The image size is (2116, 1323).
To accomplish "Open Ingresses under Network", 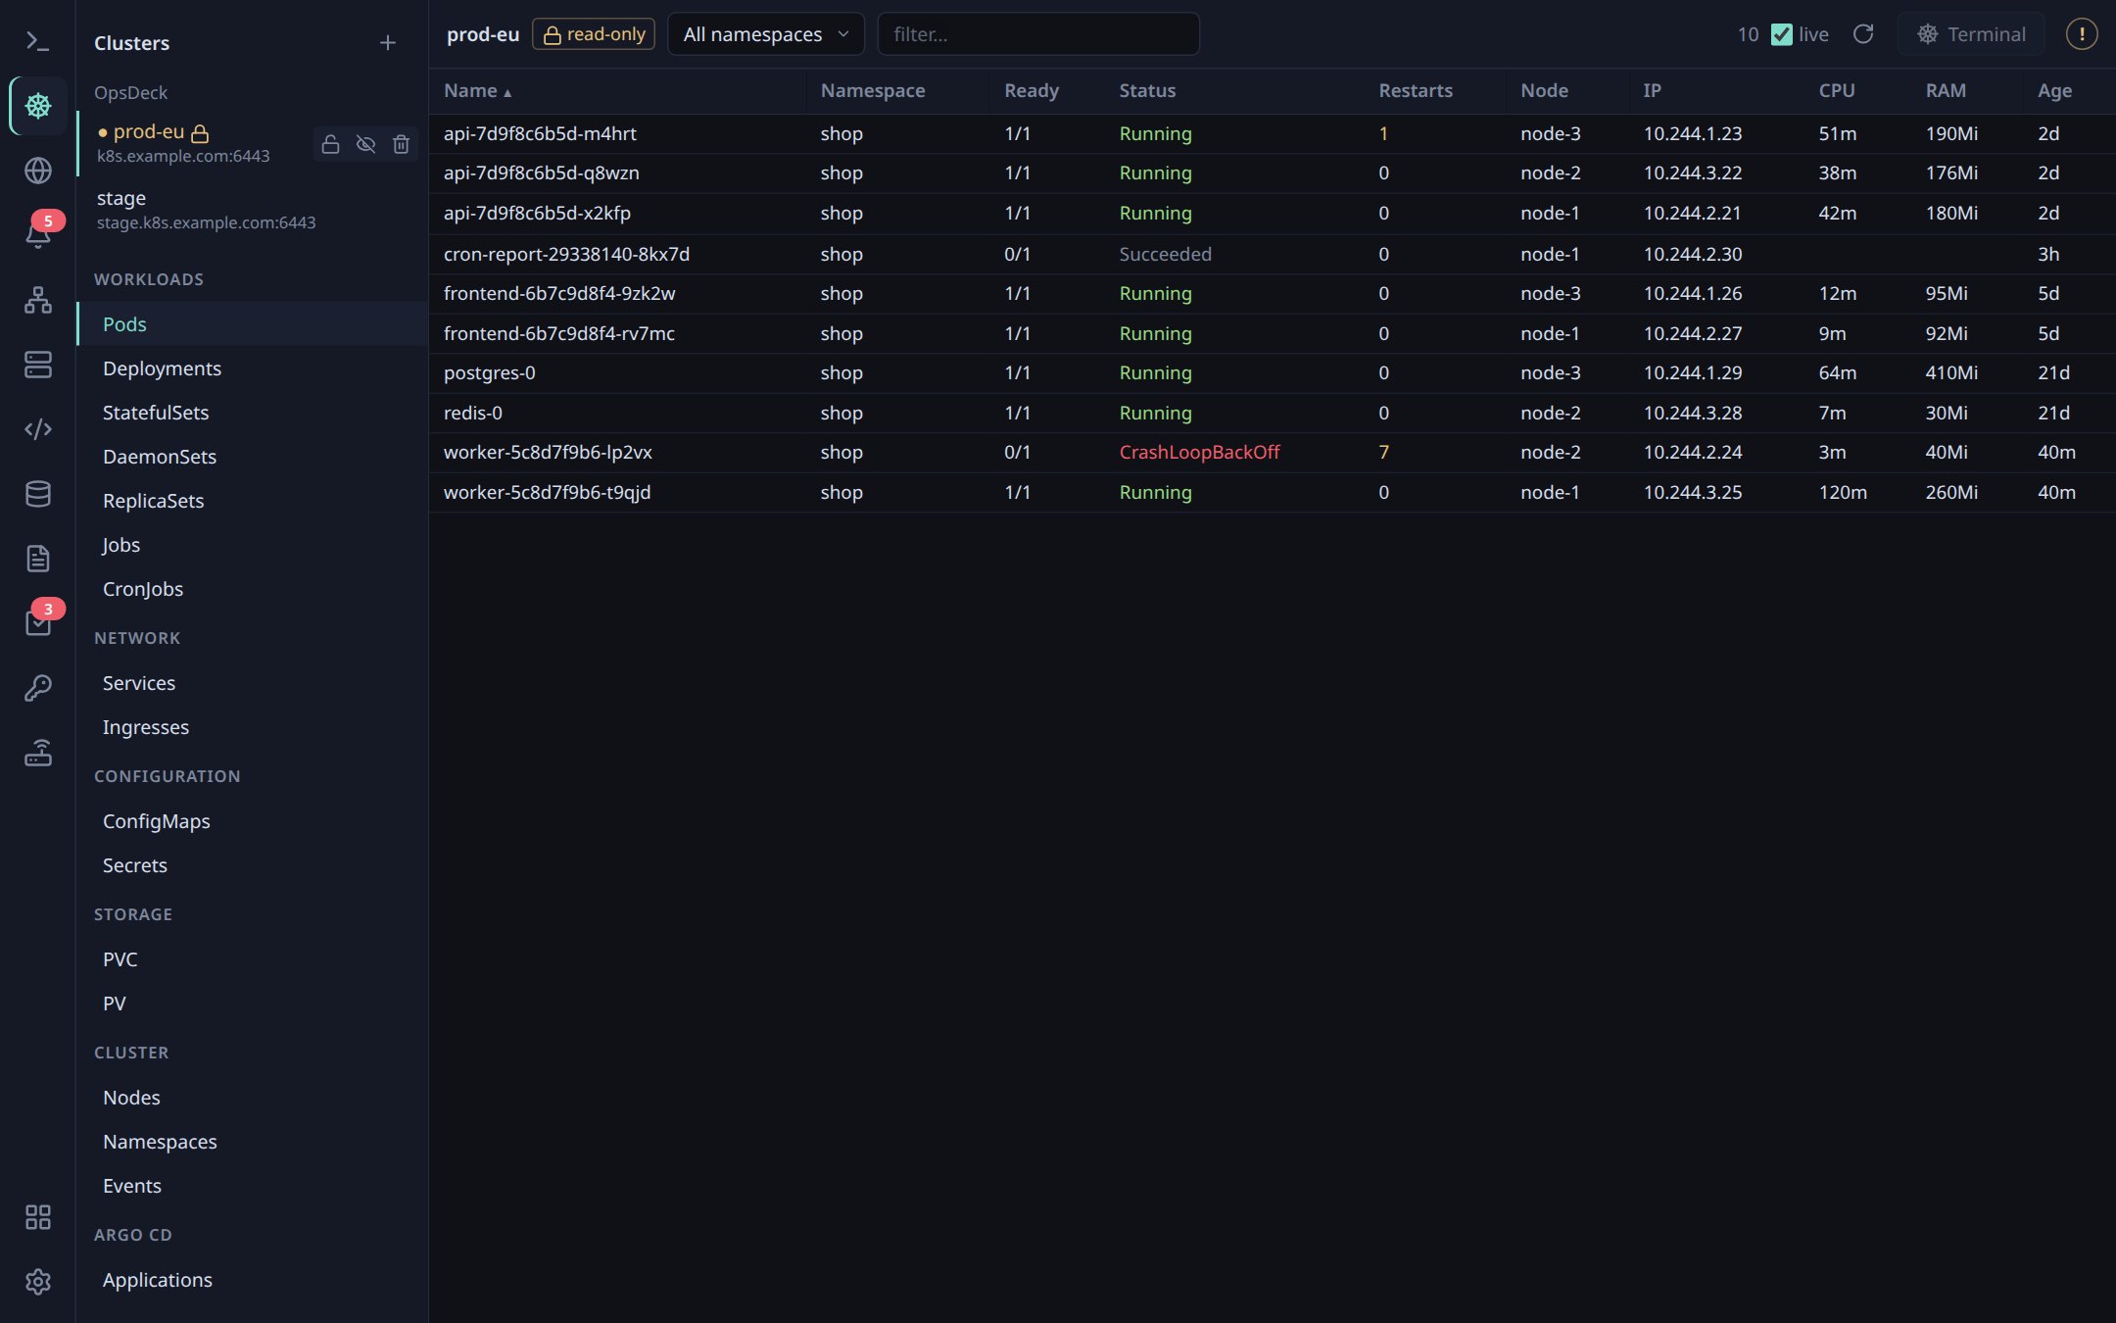I will pyautogui.click(x=252, y=727).
